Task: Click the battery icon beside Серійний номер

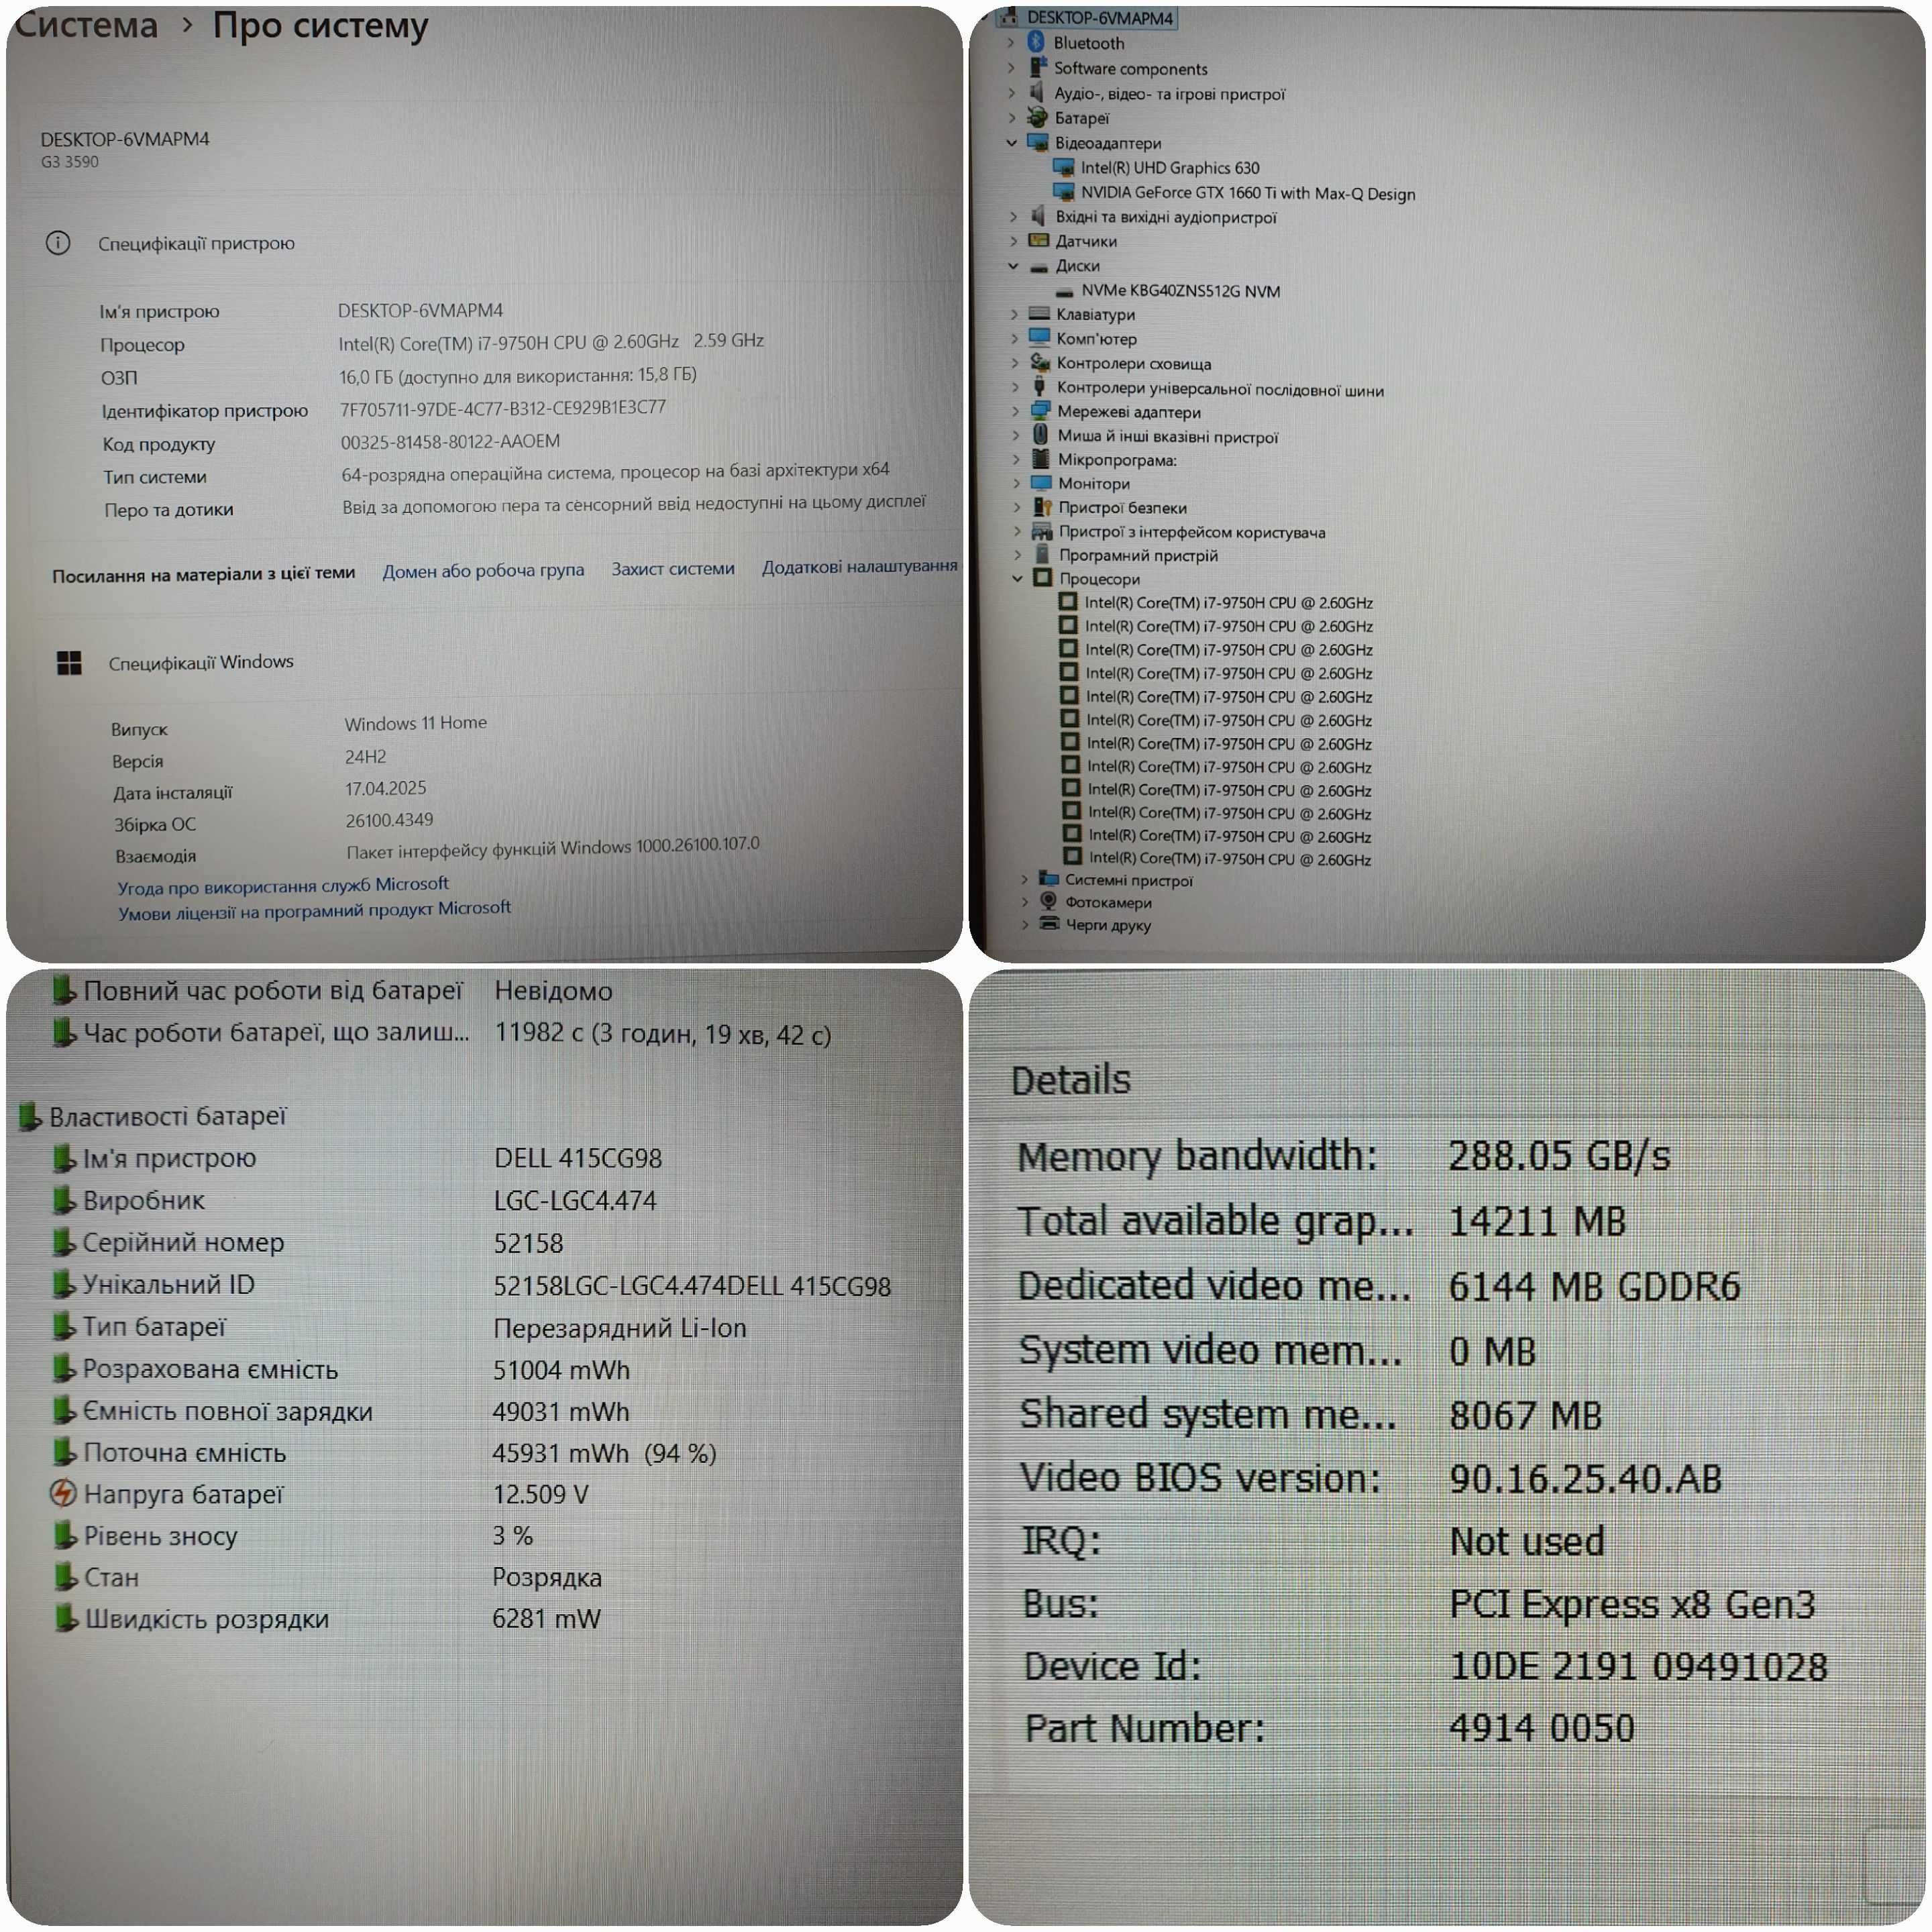Action: [x=64, y=1242]
